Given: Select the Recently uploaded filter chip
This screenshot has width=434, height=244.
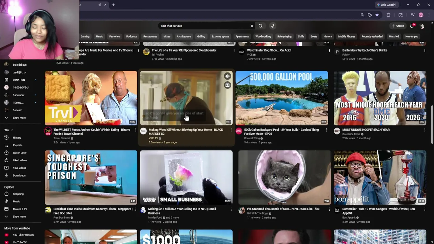Looking at the screenshot, I should pyautogui.click(x=372, y=36).
